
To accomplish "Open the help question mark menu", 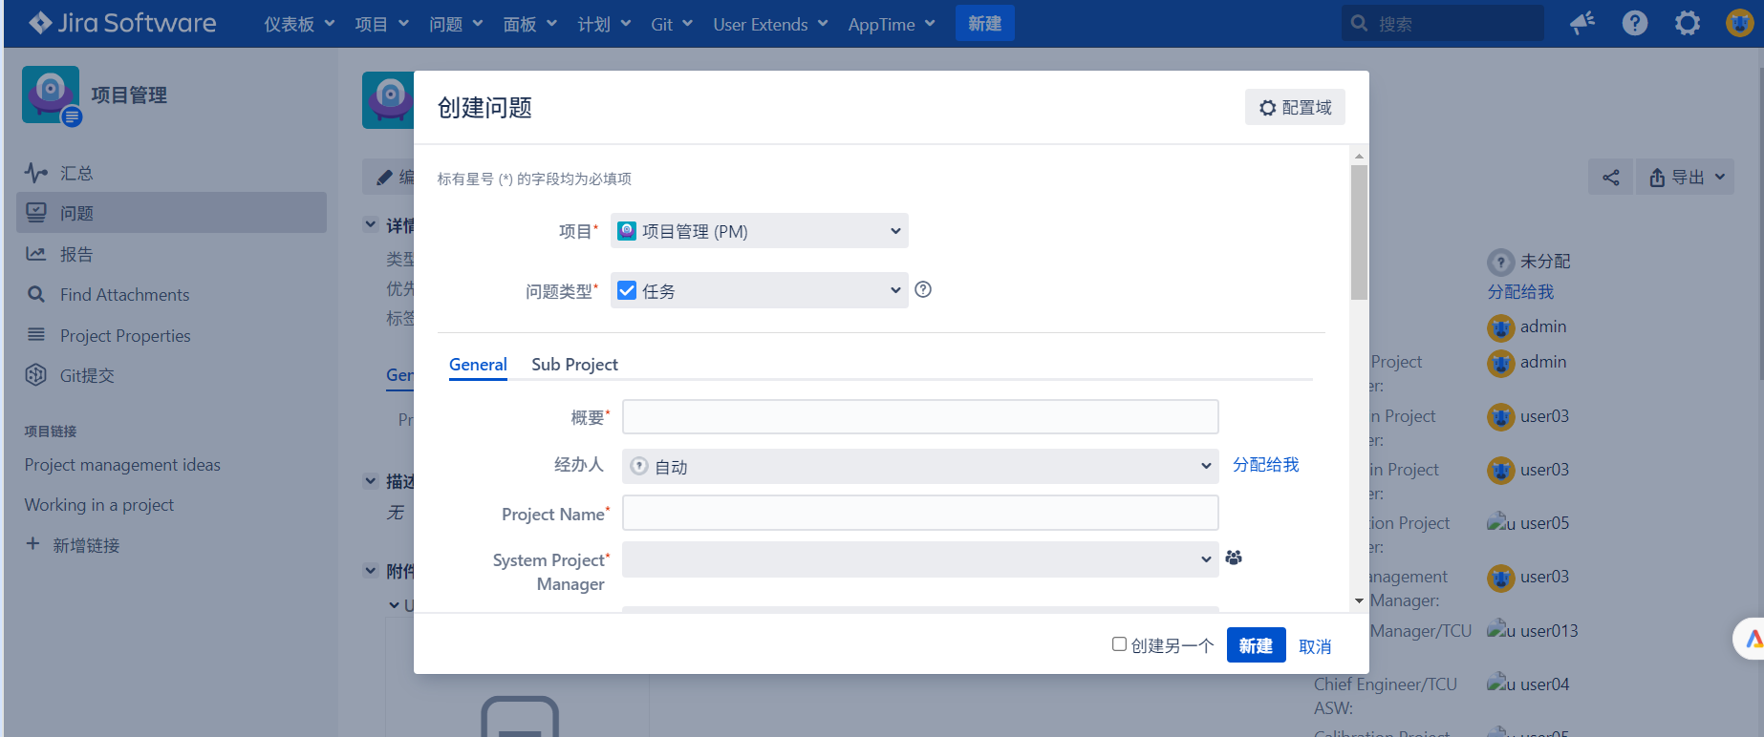I will point(1635,23).
